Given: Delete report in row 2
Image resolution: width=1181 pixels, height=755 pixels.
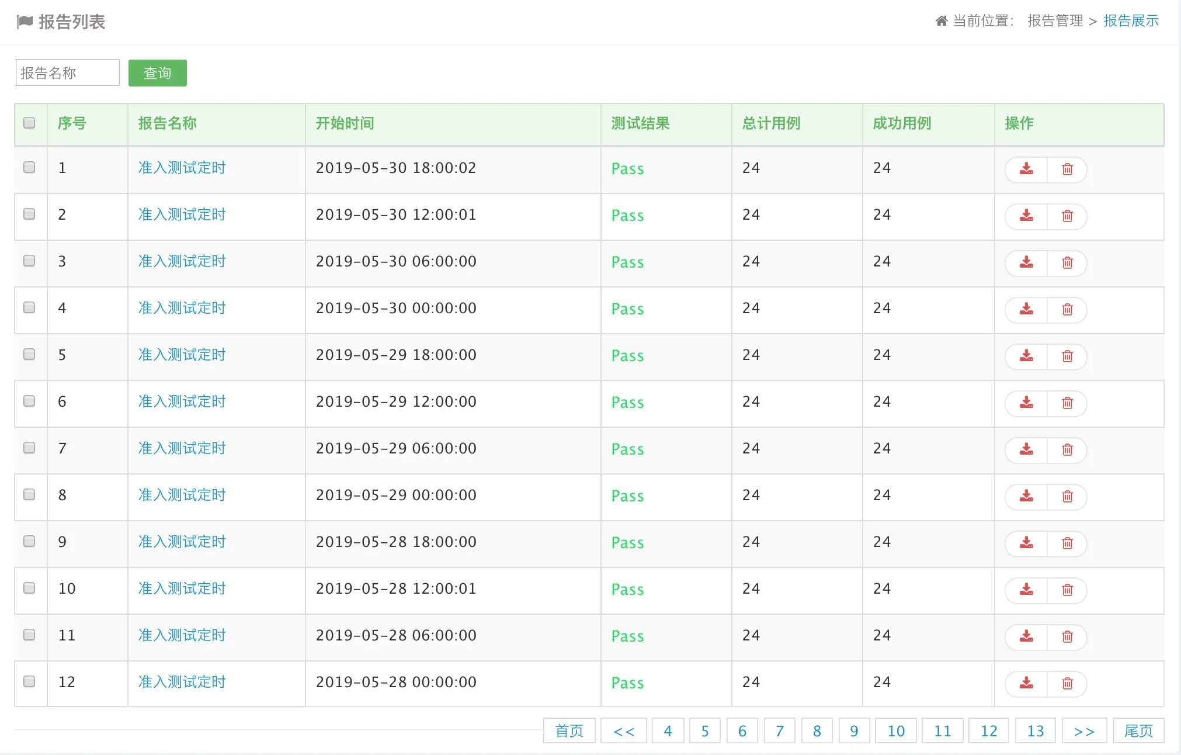Looking at the screenshot, I should tap(1067, 216).
